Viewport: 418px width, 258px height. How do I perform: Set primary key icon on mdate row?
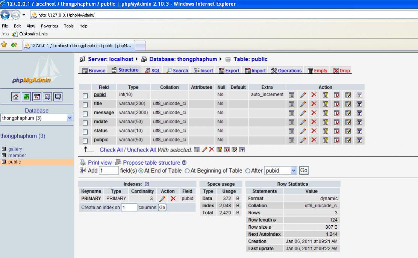click(x=325, y=122)
